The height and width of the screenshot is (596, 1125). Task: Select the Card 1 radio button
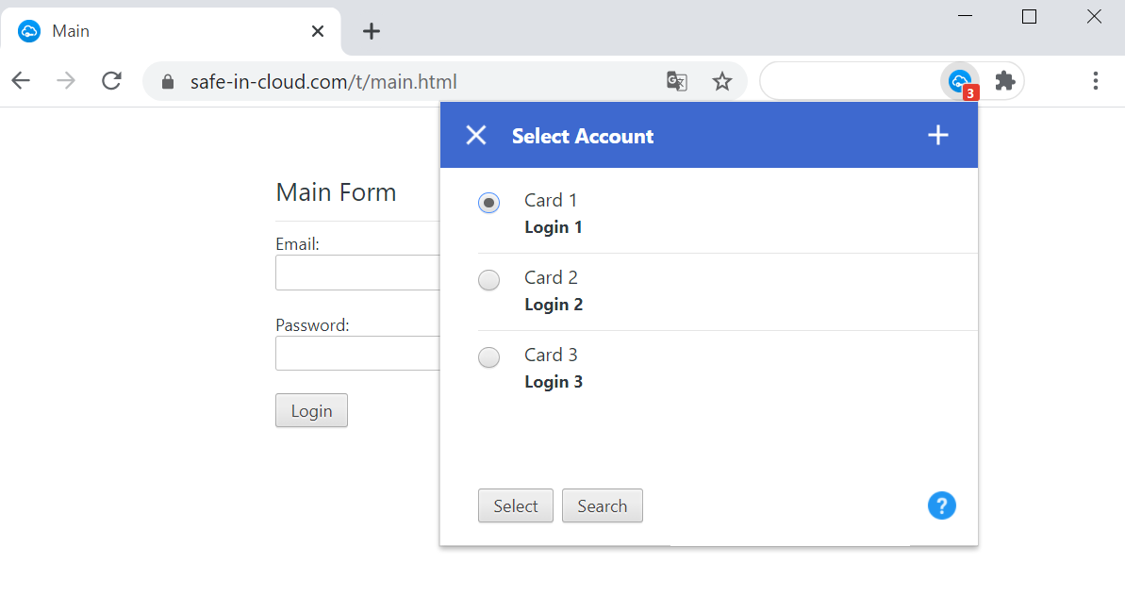[x=488, y=202]
